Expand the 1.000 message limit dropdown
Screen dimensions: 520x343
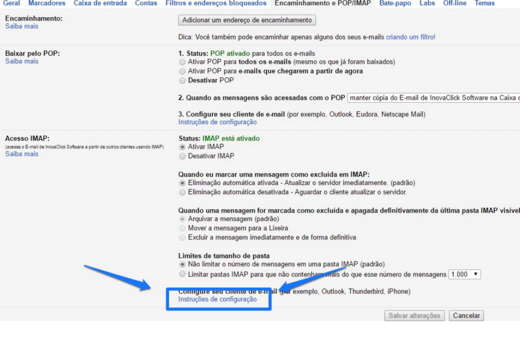464,275
